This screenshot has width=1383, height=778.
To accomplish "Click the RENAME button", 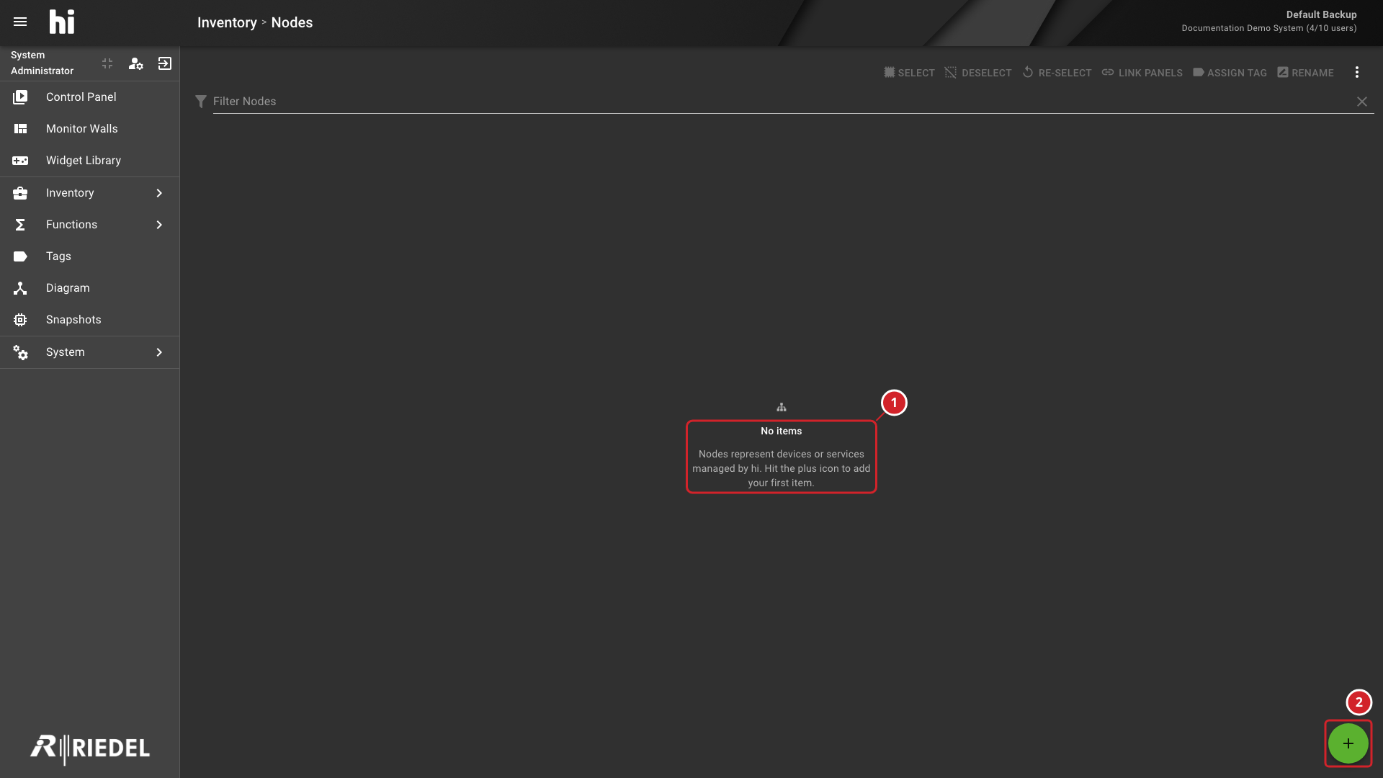I will (x=1305, y=73).
